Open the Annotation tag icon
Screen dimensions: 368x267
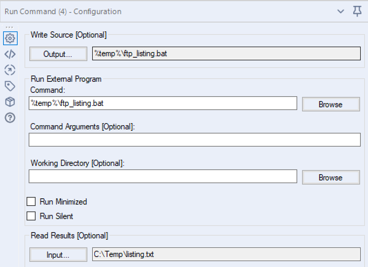coord(10,86)
